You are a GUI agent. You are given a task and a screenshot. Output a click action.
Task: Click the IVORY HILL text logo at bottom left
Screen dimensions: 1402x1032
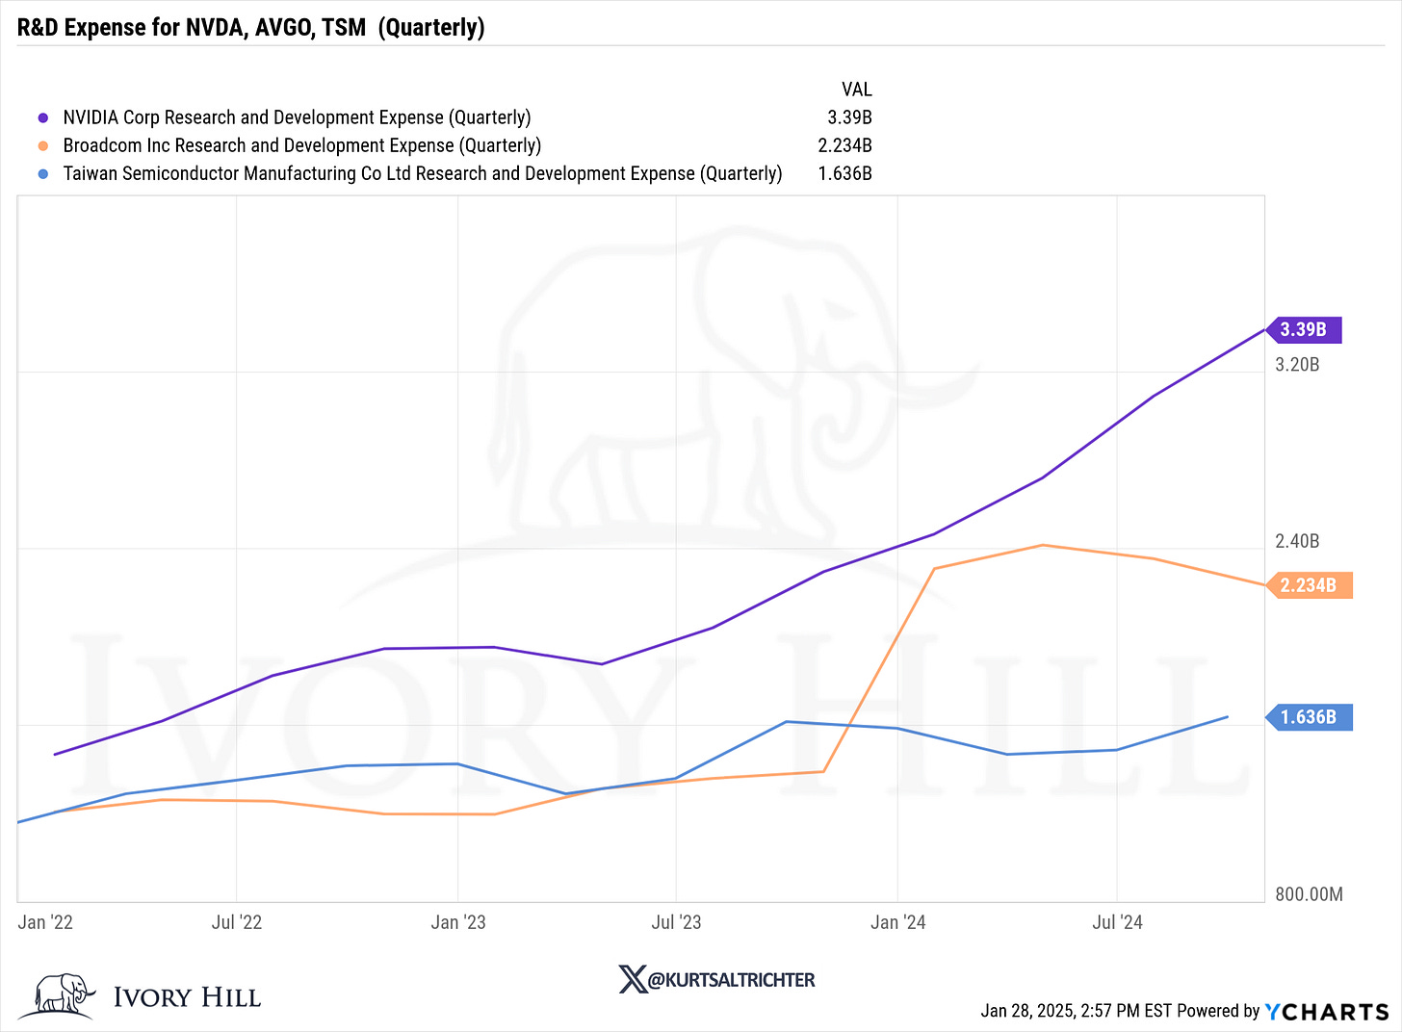point(187,997)
